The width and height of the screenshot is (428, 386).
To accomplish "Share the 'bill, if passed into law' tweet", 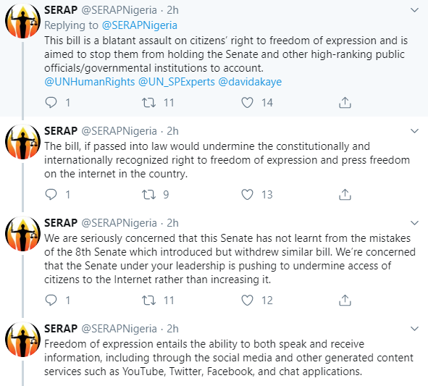I will tap(345, 195).
